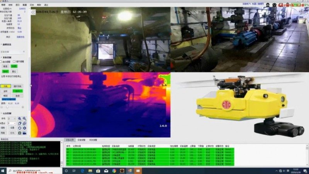Click the corridor visible-light camera feed
The width and height of the screenshot is (309, 174).
click(100, 40)
